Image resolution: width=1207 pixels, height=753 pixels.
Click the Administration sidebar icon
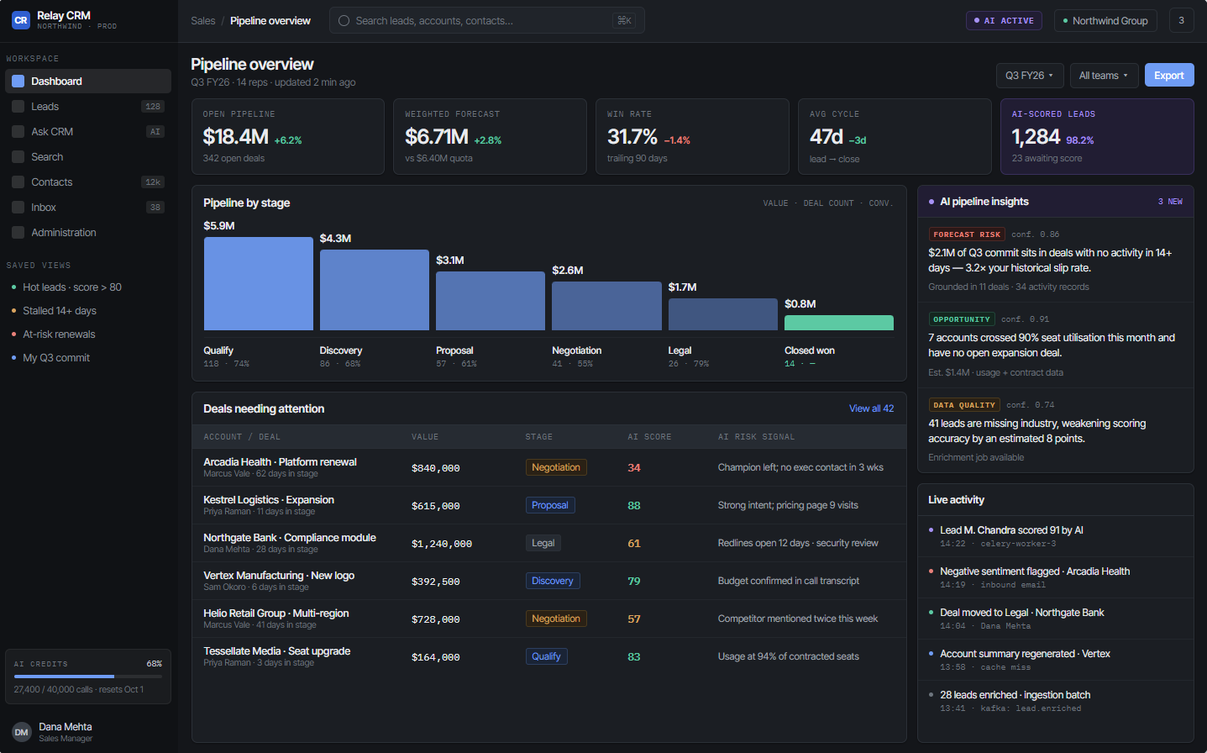point(18,233)
